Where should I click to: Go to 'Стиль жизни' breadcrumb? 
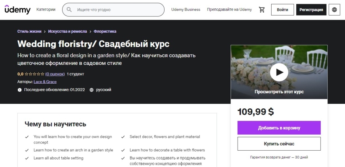pos(29,31)
